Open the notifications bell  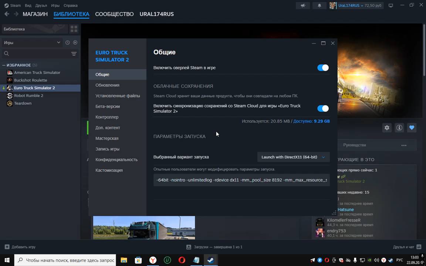tap(319, 6)
